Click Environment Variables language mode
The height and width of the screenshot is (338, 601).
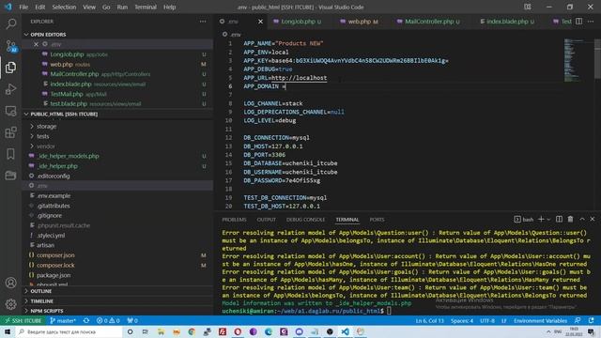point(540,321)
